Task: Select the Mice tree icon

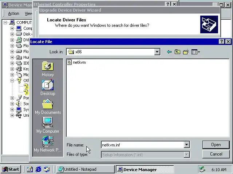Action: point(19,75)
